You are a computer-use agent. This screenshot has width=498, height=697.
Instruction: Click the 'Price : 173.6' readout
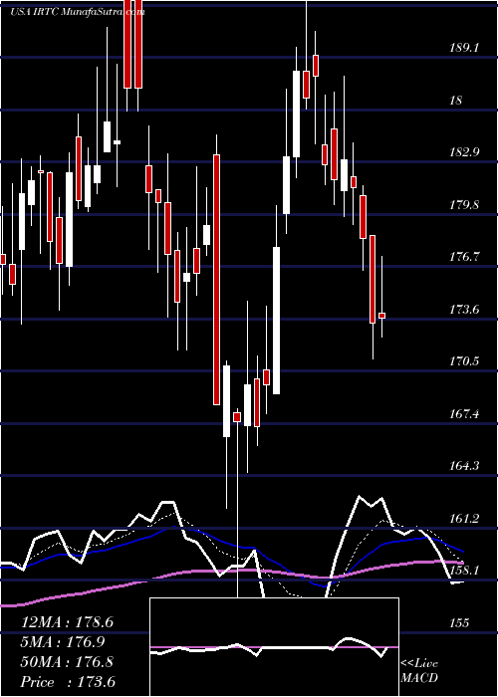[x=68, y=682]
